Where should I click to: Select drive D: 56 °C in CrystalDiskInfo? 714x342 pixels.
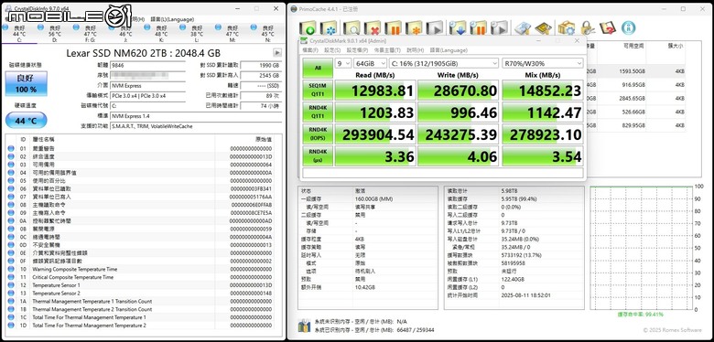coord(55,34)
